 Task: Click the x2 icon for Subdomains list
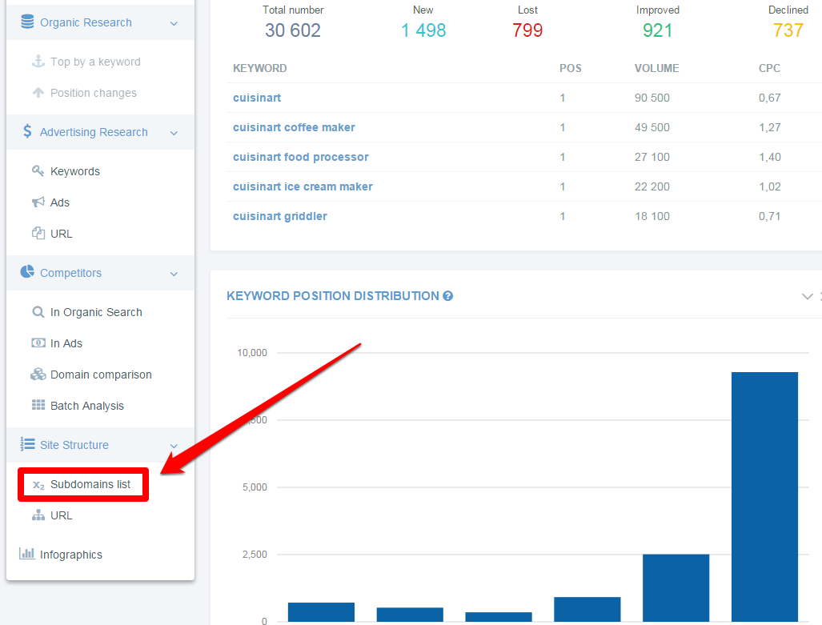point(38,485)
